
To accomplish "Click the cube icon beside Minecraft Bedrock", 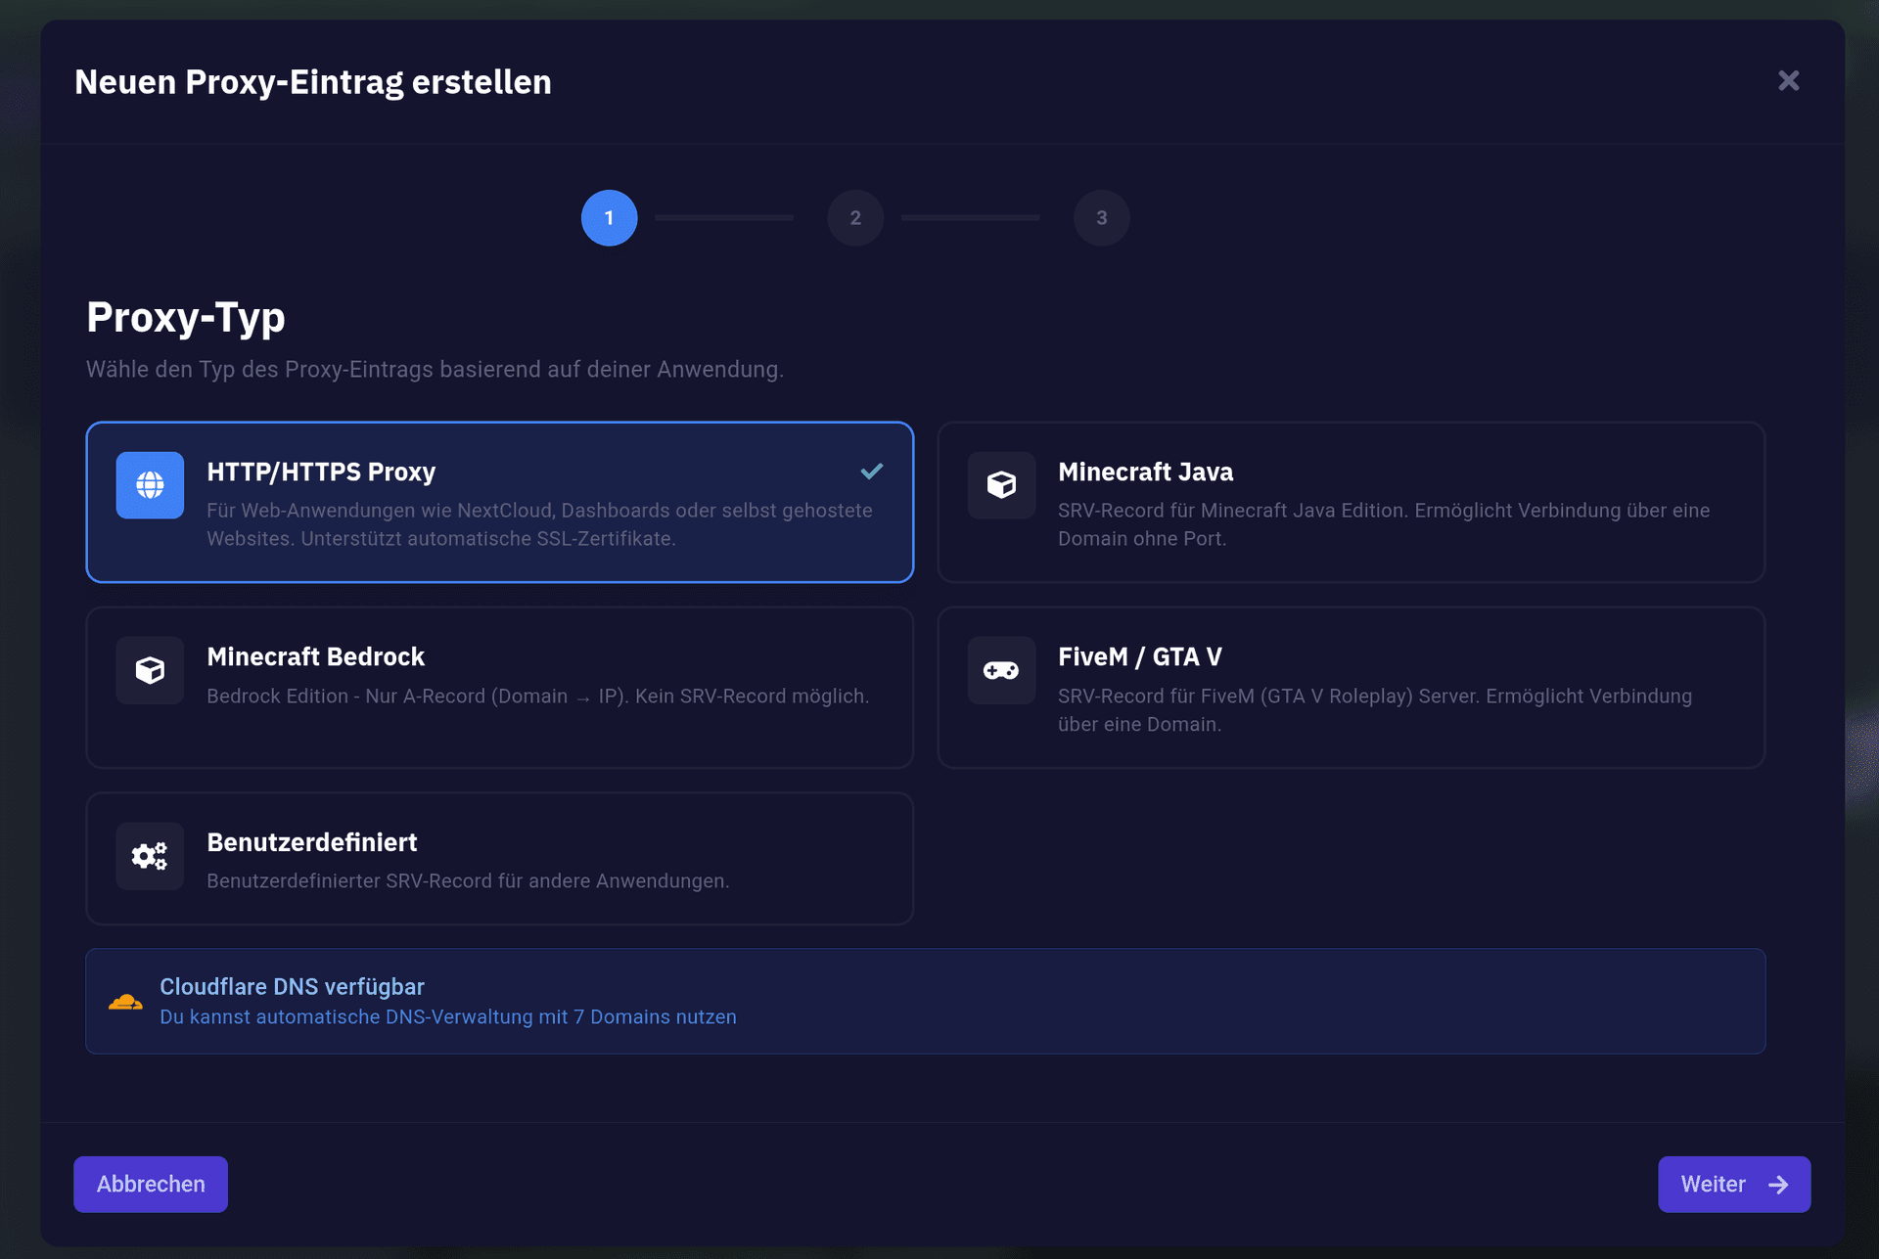I will click(x=150, y=670).
